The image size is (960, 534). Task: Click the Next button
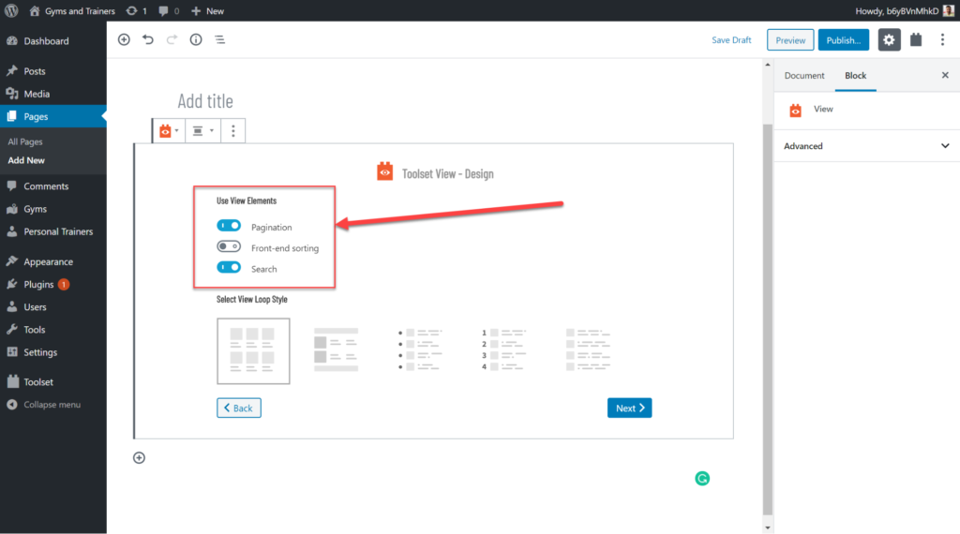click(x=629, y=408)
